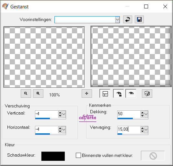Click inside the Vervaging value field

(x=129, y=129)
